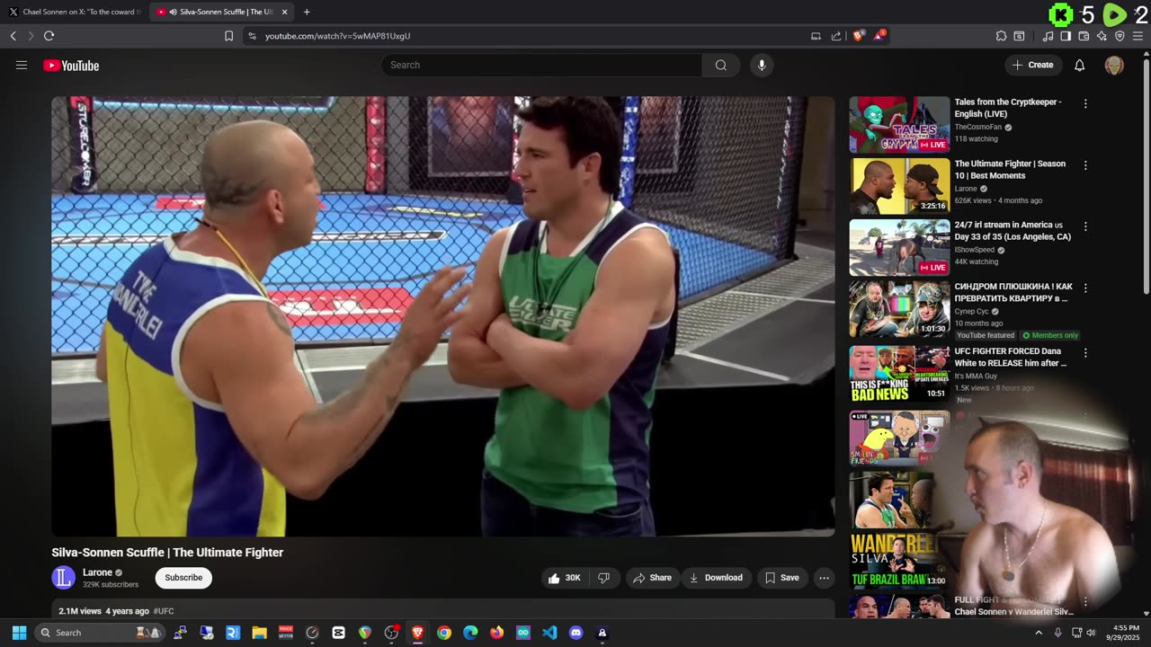Go back to previous page
This screenshot has height=647, width=1151.
click(13, 36)
